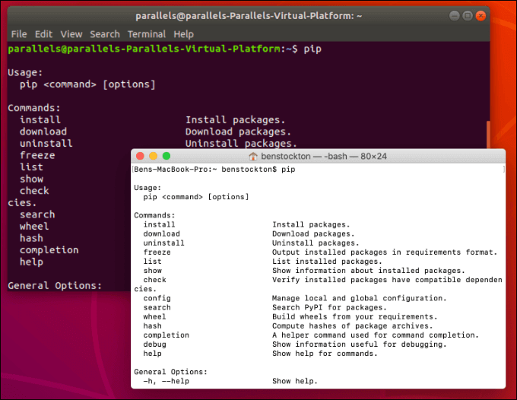Image resolution: width=517 pixels, height=400 pixels.
Task: Click 'completion' command in macOS terminal
Action: 167,335
